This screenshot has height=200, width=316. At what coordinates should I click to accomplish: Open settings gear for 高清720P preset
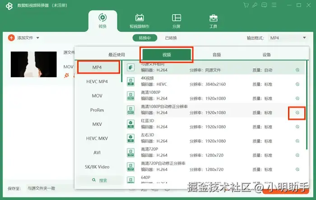click(297, 155)
